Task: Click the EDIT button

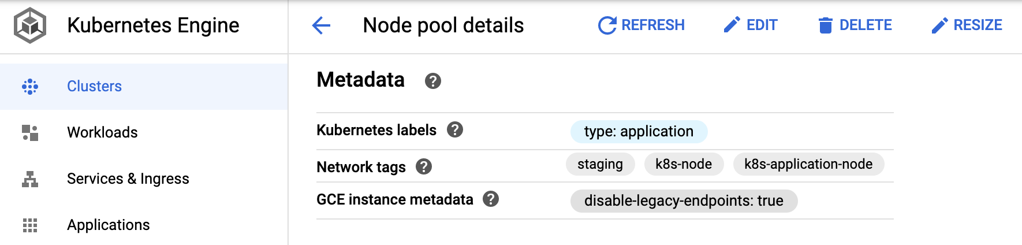Action: [751, 25]
